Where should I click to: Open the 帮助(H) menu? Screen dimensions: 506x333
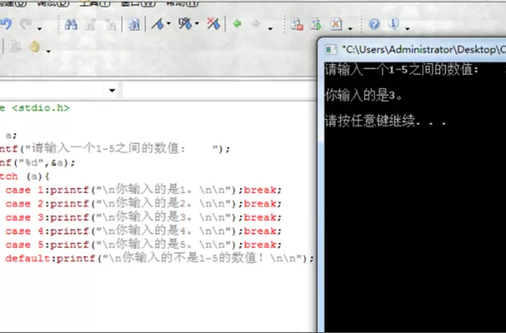pyautogui.click(x=182, y=3)
